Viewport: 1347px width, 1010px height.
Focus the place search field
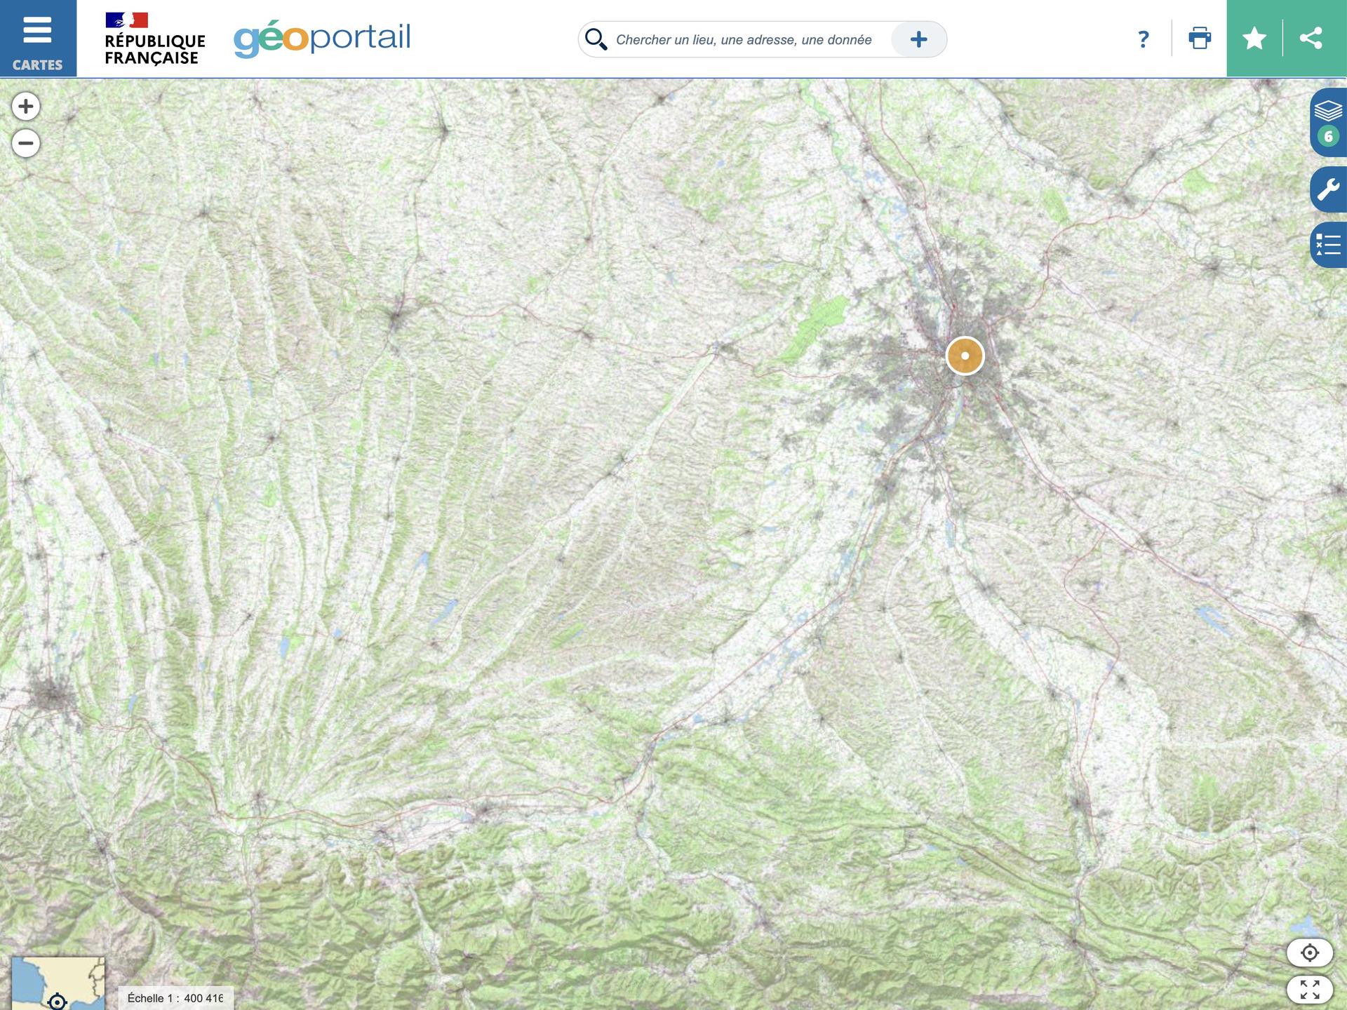point(744,40)
